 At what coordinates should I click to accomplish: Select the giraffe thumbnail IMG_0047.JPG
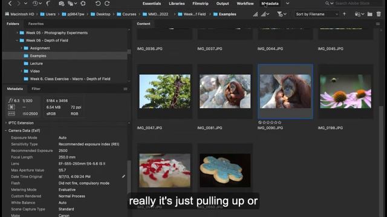165,92
